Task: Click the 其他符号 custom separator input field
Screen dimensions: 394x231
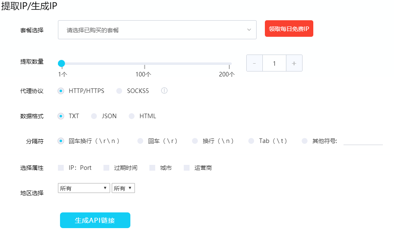Action: coord(363,141)
